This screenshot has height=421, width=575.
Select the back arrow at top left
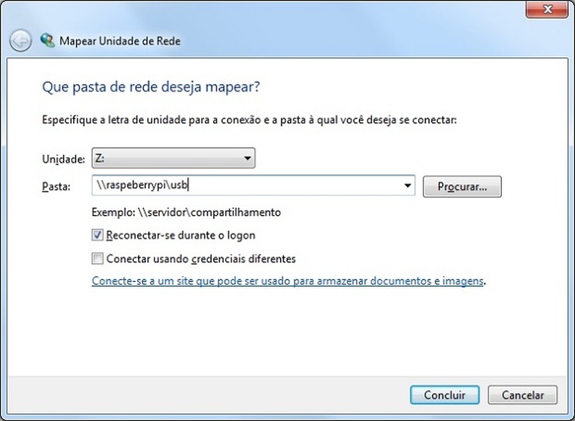coord(19,40)
